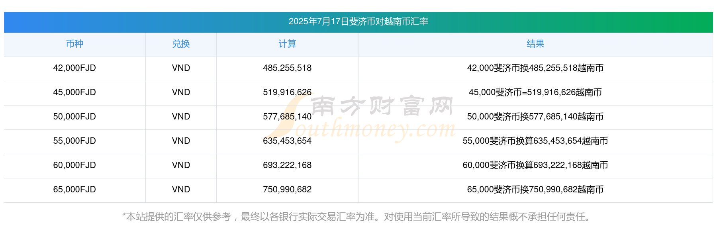
Task: Click result 60,000斐济币换算693,222,168越南币
Action: (535, 165)
